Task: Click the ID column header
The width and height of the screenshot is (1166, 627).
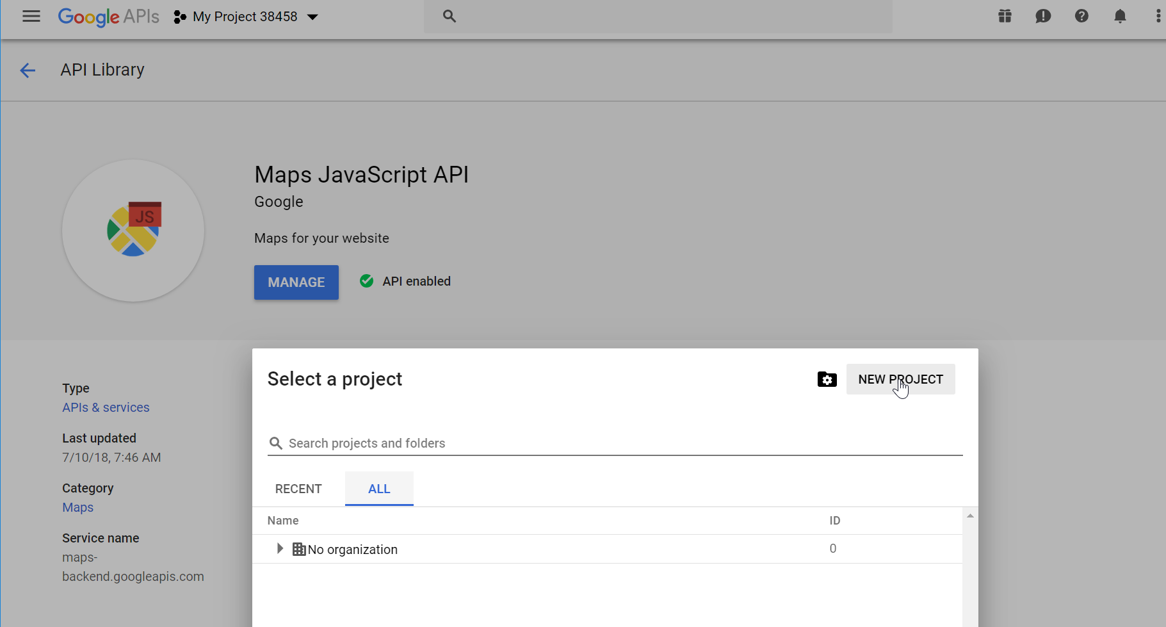Action: pos(835,521)
